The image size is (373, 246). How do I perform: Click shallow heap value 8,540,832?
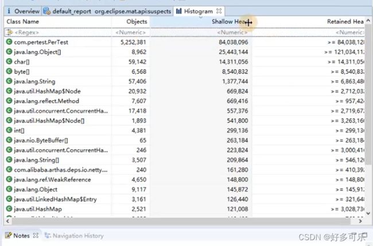(x=235, y=72)
